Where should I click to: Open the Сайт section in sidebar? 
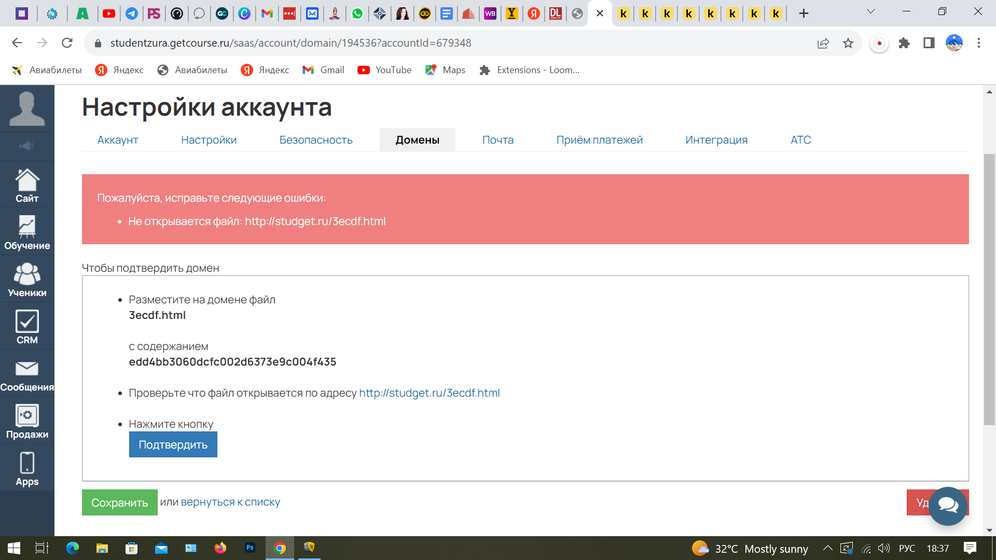coord(27,185)
